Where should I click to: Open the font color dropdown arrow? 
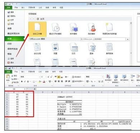(46, 82)
